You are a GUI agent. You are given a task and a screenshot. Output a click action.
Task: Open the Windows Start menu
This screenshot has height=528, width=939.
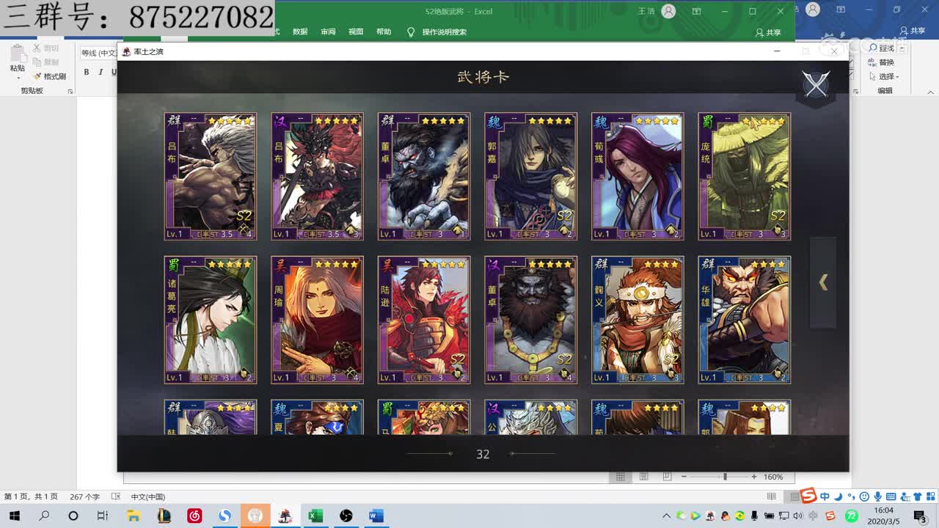click(14, 516)
